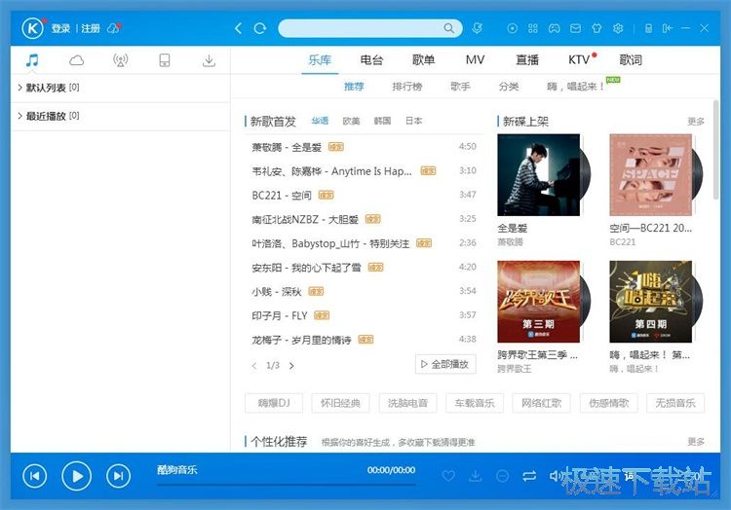
Task: Open the radio broadcast sidebar tab
Action: pos(120,60)
